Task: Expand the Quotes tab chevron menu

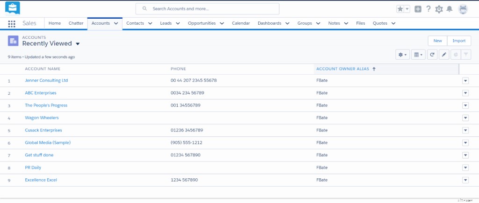Action: [x=393, y=23]
